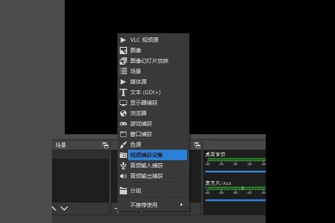Select 视频捕获设备 highlighted entry

153,155
